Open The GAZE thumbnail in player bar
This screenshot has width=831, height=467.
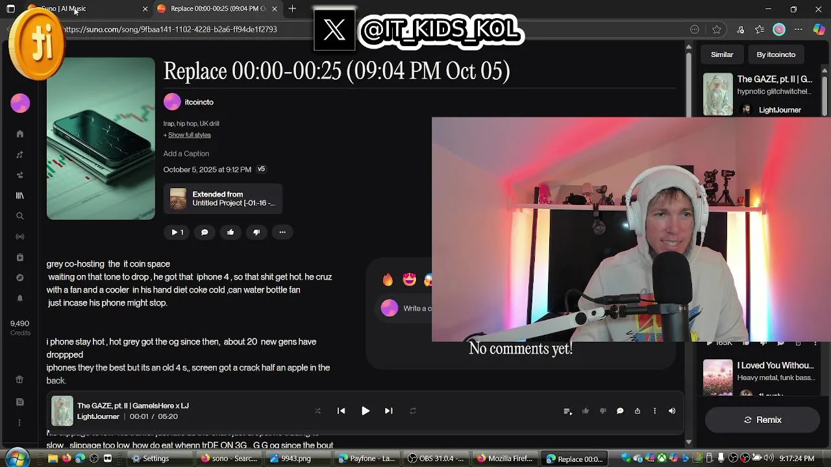[x=62, y=411]
